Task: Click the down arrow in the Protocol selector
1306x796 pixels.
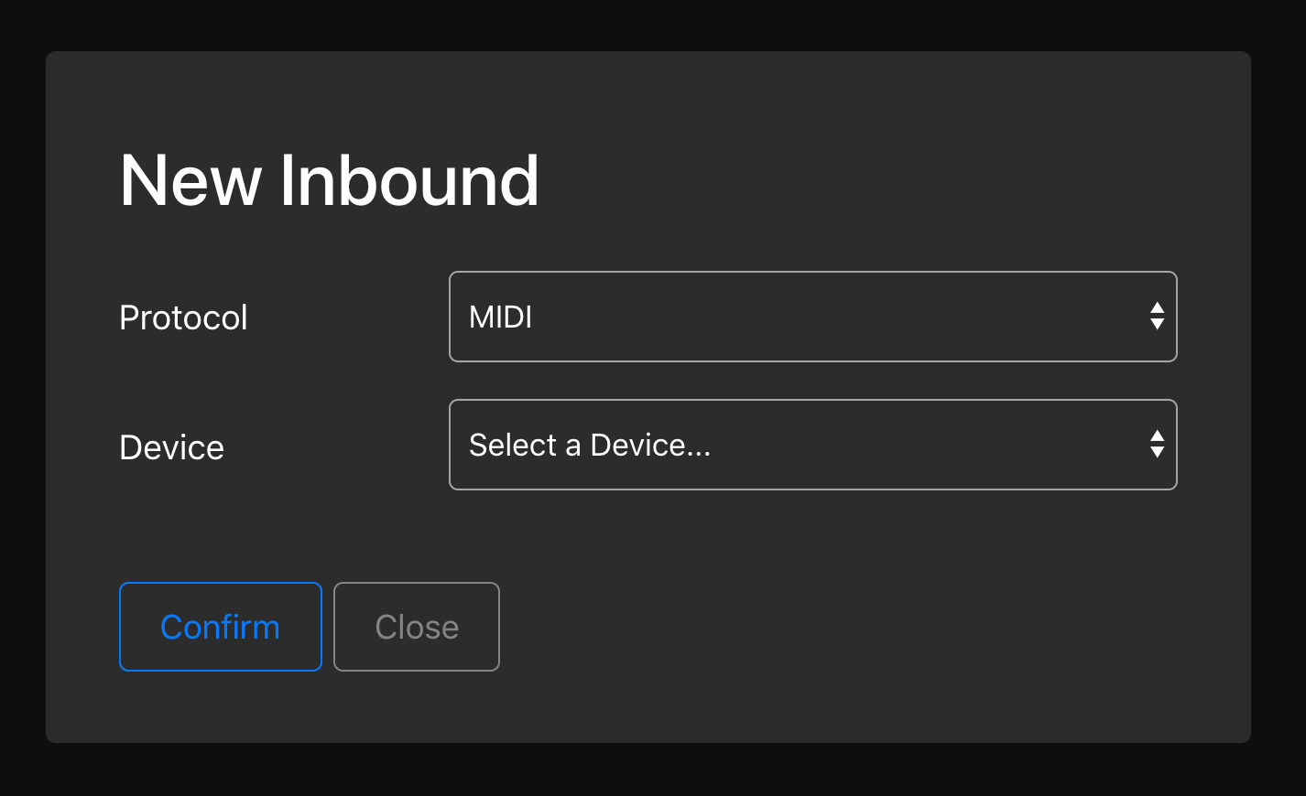Action: (1158, 325)
